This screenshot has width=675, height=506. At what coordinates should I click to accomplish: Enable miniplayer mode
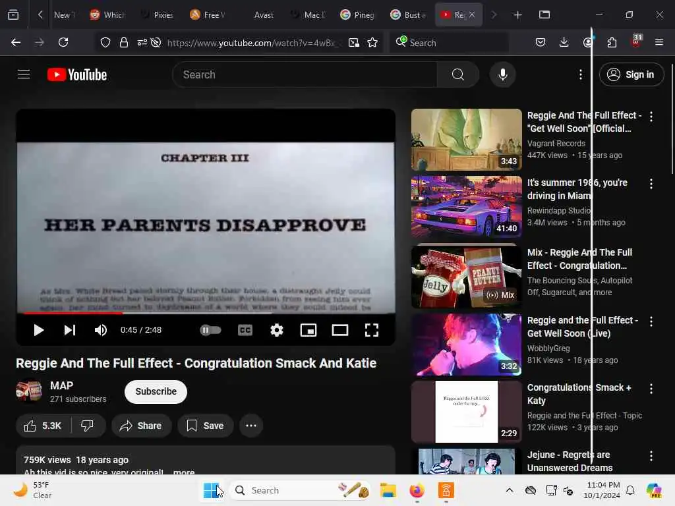coord(308,330)
